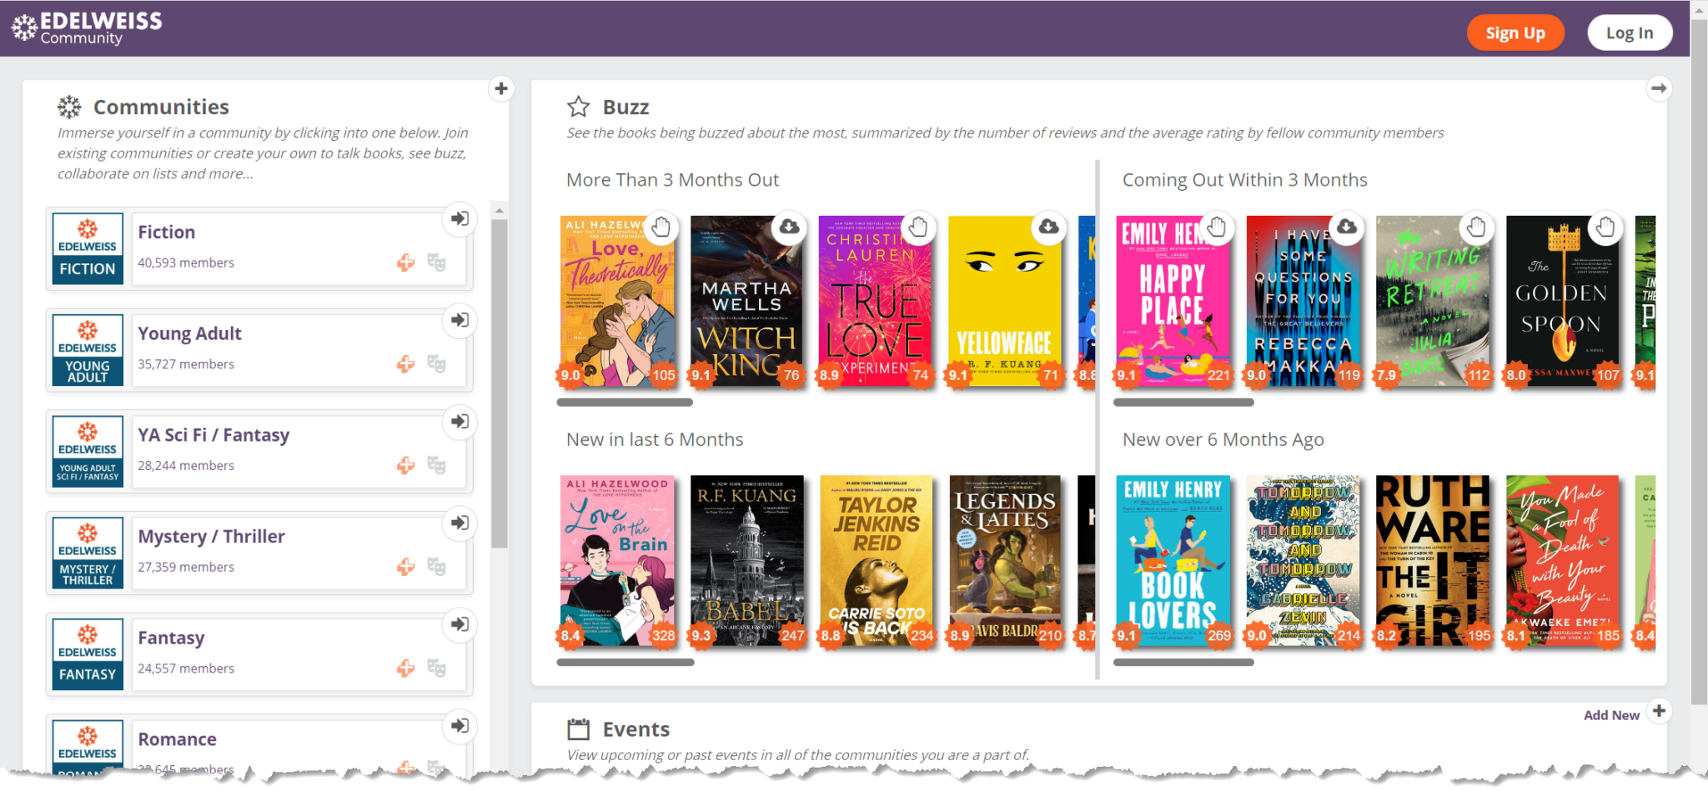This screenshot has height=791, width=1708.
Task: Click the scrollbar under More Than 3 Months Out
Action: [625, 403]
